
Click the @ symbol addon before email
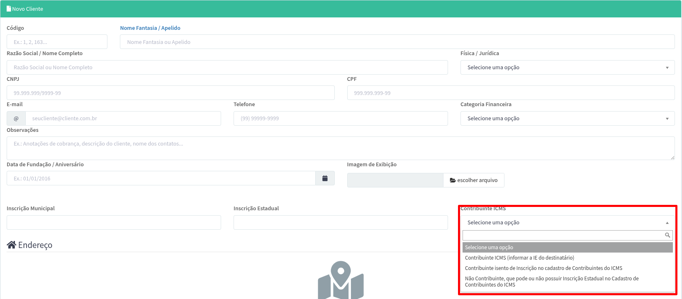pyautogui.click(x=16, y=119)
